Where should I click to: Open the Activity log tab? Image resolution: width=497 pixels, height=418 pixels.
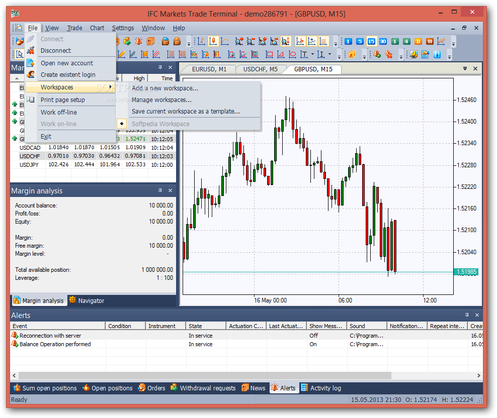pyautogui.click(x=321, y=388)
